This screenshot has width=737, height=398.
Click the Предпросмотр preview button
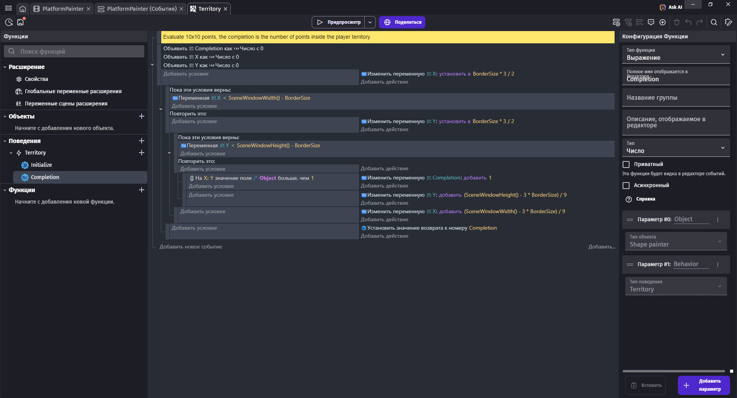coord(339,22)
